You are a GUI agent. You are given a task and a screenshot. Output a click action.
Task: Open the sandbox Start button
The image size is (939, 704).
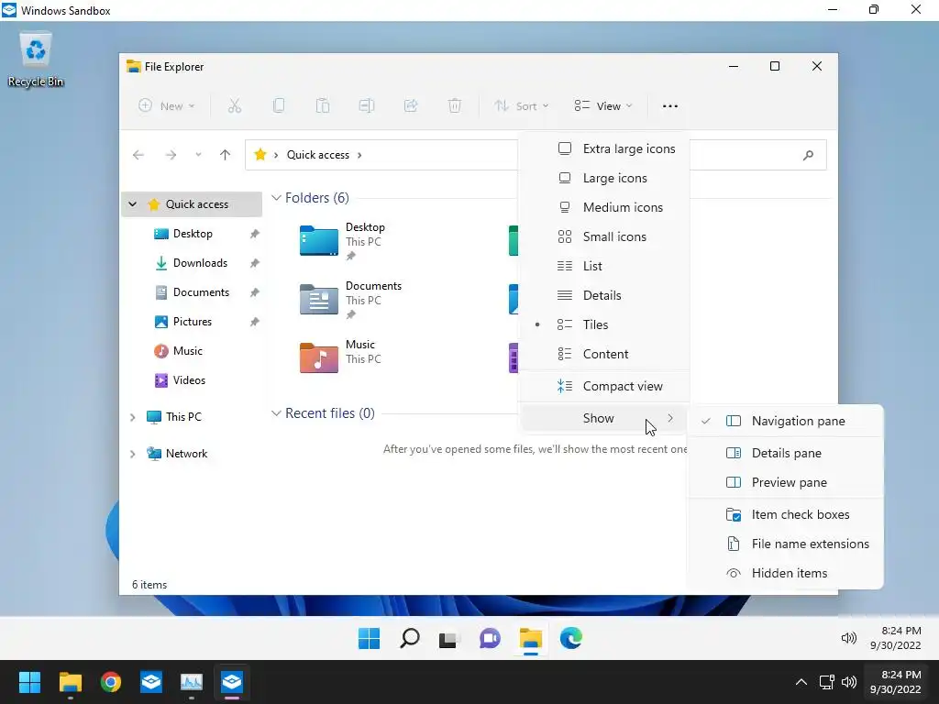[x=369, y=638]
